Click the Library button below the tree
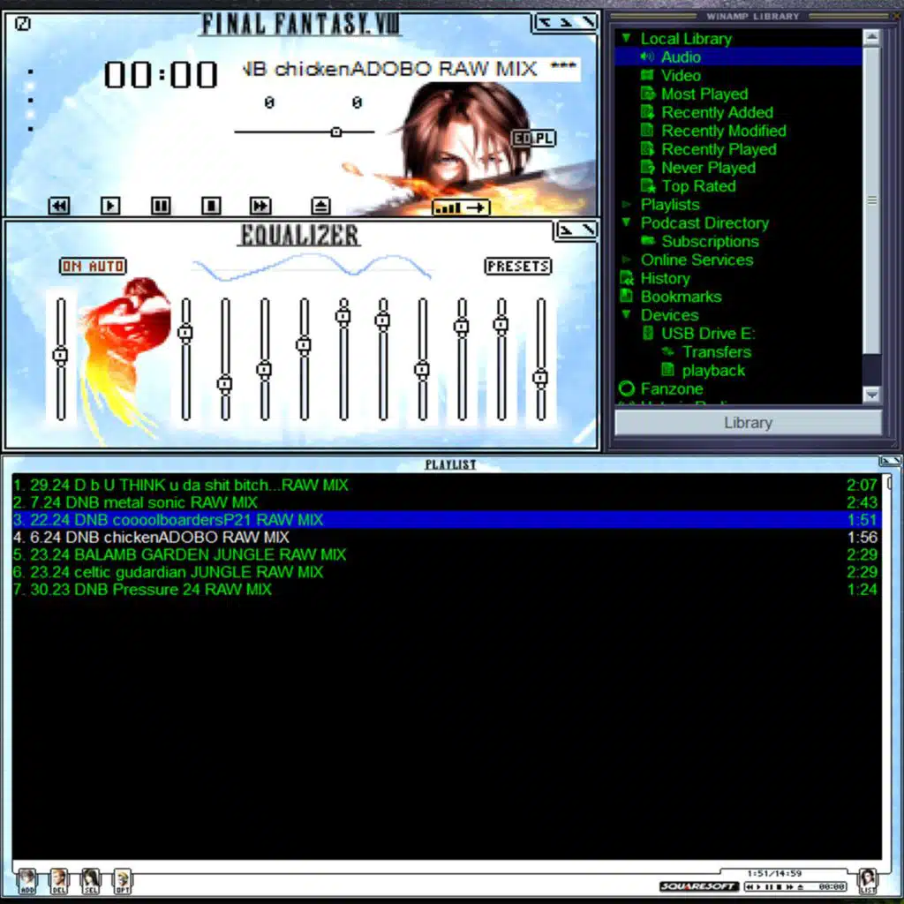The image size is (904, 904). [x=748, y=423]
